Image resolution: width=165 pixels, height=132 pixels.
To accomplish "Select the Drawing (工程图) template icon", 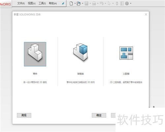I will [126, 53].
